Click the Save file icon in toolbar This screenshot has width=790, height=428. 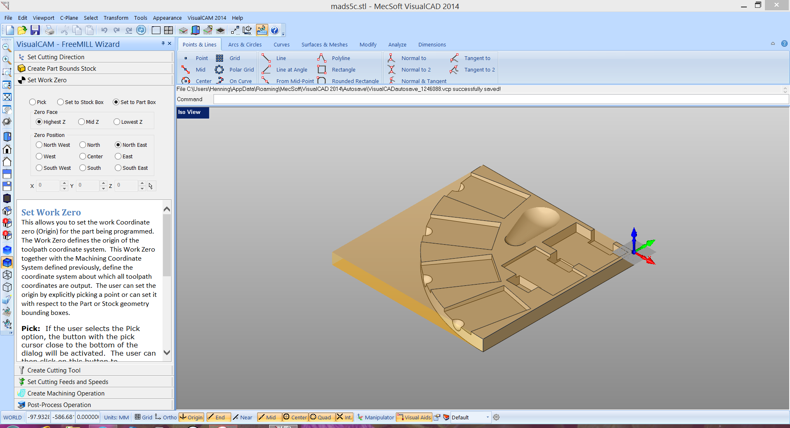point(35,30)
